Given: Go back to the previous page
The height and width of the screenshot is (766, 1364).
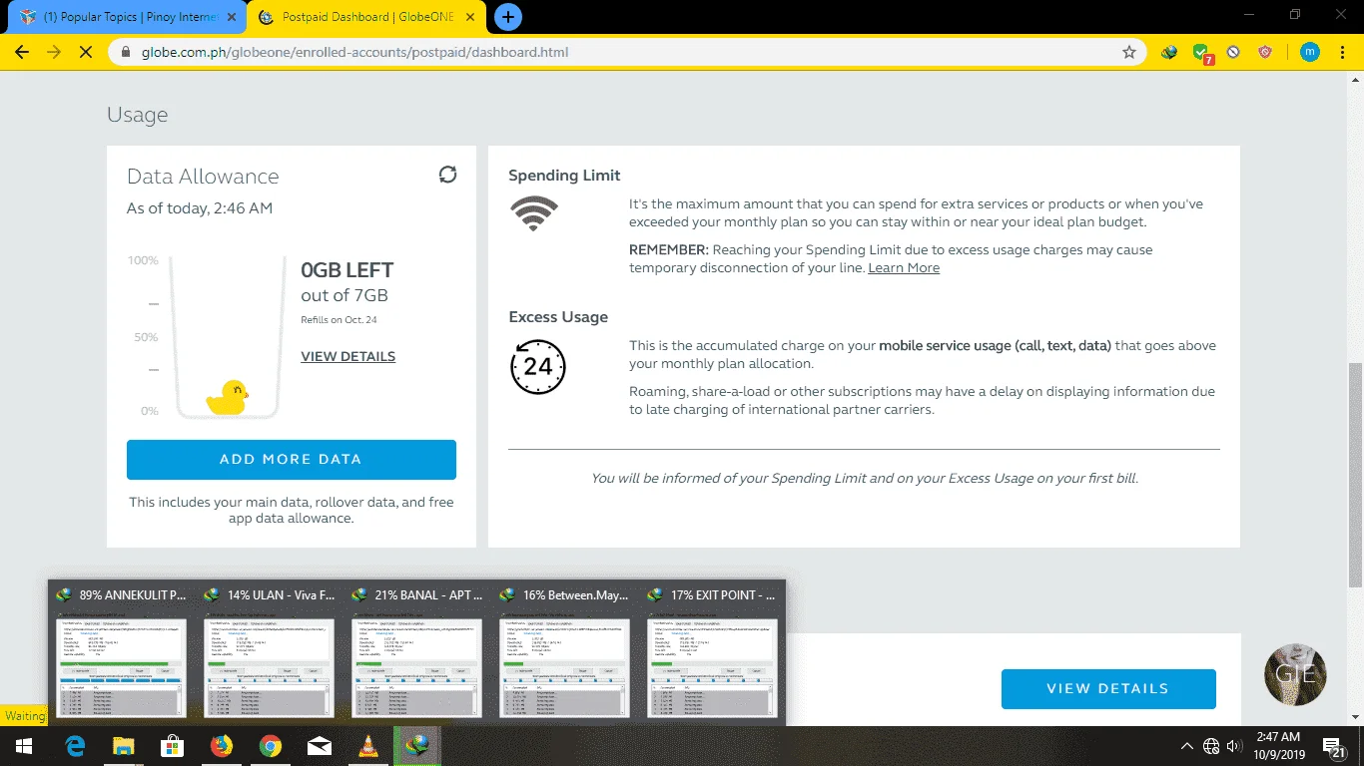Looking at the screenshot, I should 22,52.
